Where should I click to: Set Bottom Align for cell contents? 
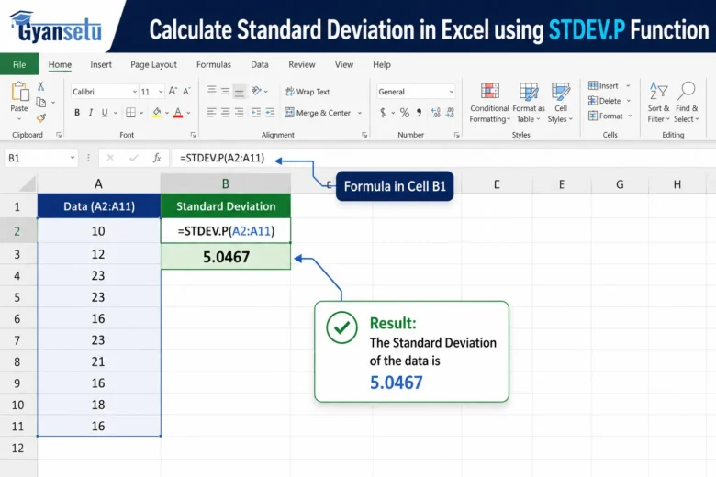coord(240,93)
